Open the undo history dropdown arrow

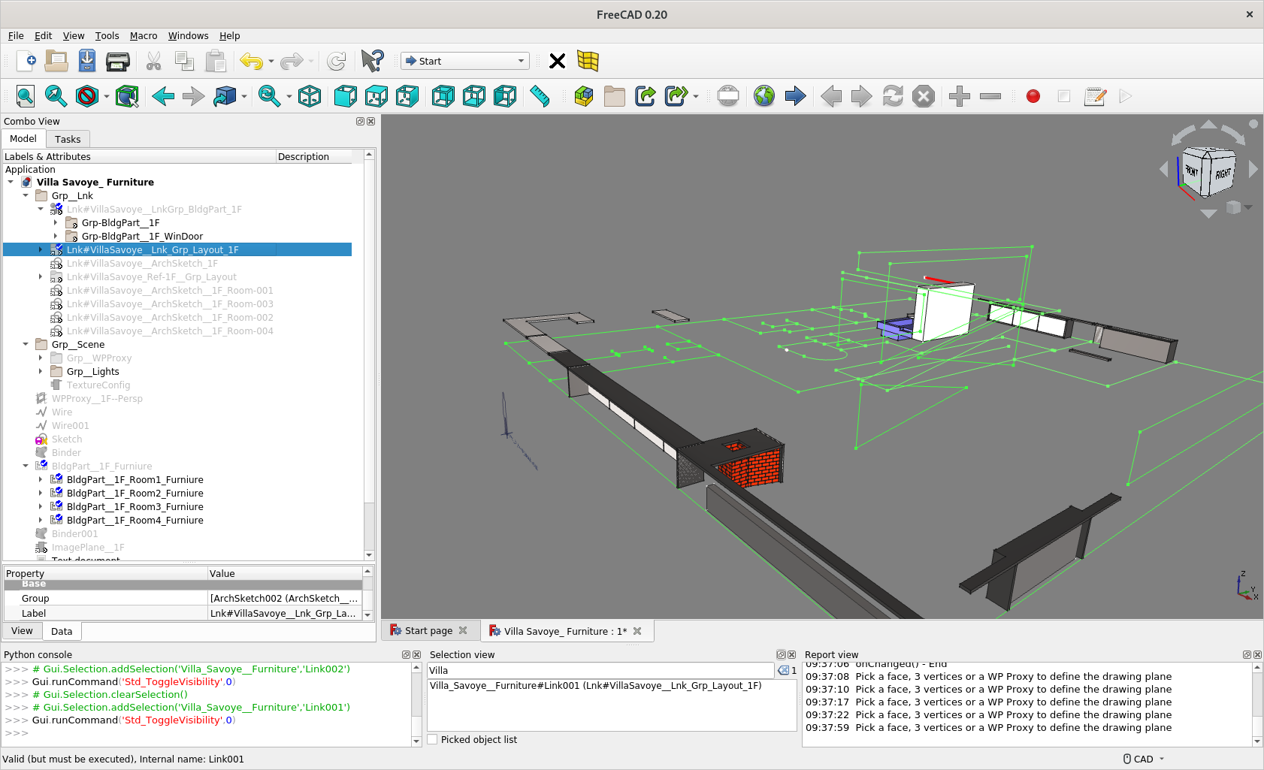(271, 61)
